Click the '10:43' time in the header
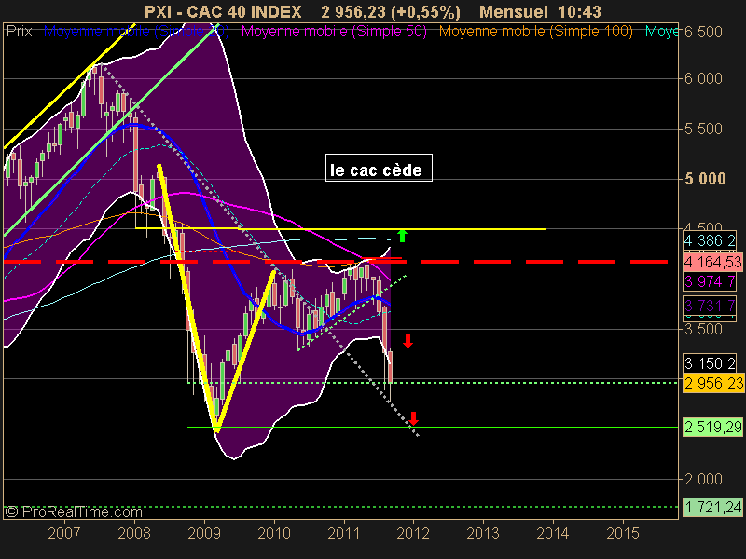 coord(580,11)
